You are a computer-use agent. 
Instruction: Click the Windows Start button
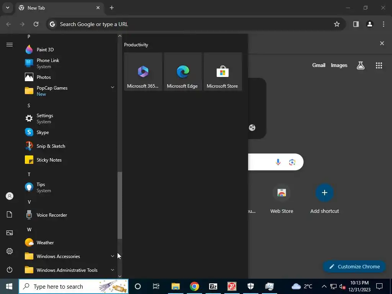pos(9,286)
